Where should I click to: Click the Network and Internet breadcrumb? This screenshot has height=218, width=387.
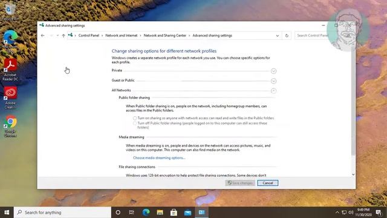click(x=121, y=36)
